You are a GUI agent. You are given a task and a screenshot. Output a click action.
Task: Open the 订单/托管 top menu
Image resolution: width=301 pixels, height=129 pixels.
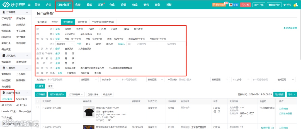(x=64, y=5)
